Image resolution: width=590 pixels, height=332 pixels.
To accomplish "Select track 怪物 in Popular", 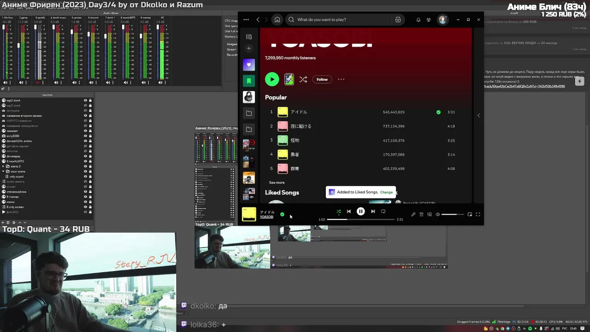I will point(295,140).
